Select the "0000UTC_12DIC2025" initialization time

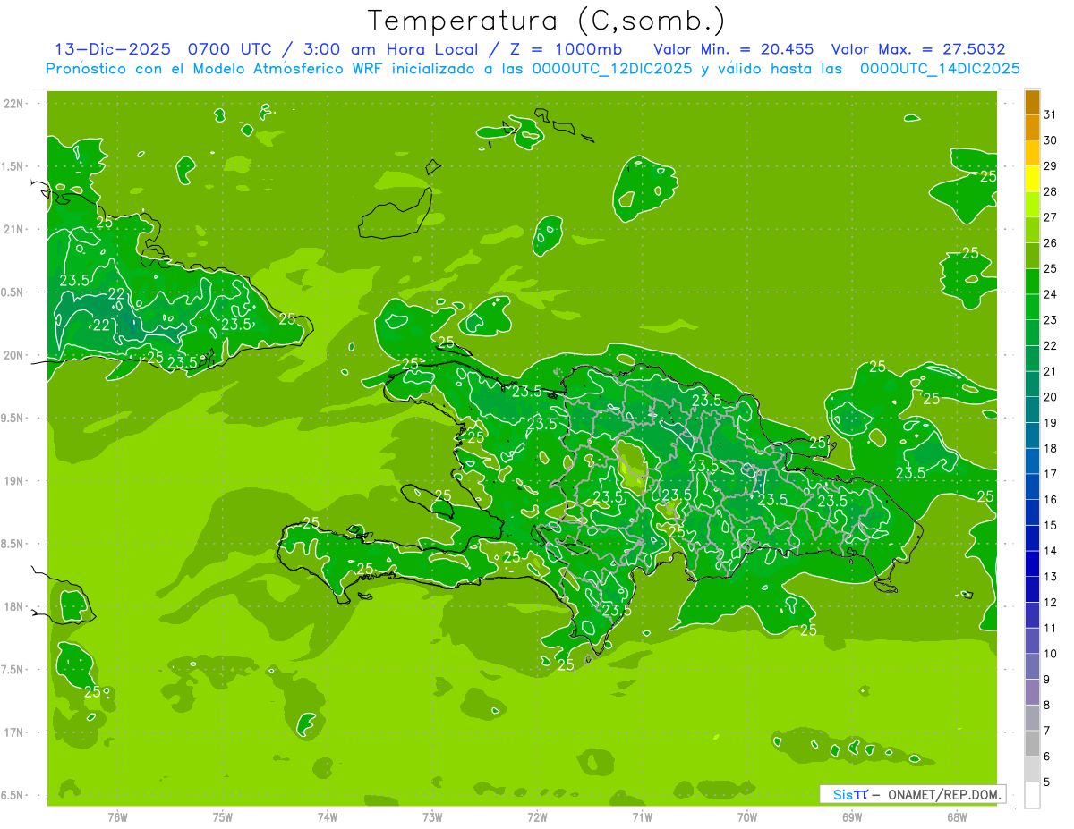click(x=611, y=69)
